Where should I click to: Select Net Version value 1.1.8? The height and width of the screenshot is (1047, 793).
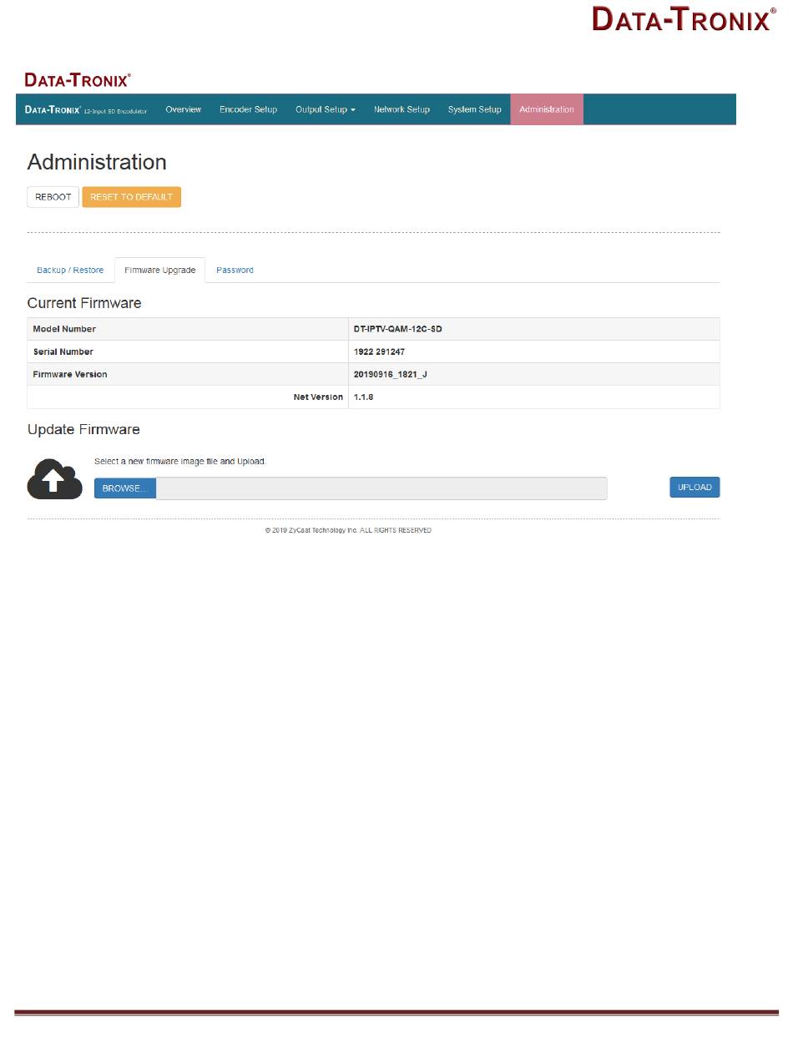tap(363, 397)
